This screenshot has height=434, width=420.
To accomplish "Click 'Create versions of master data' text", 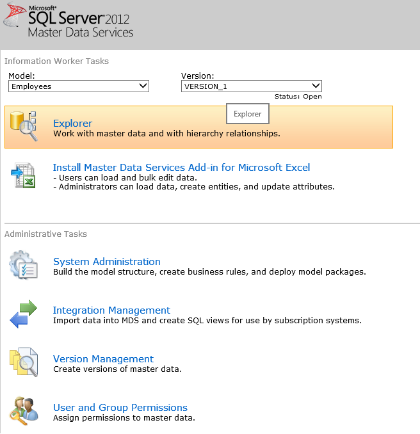I will pyautogui.click(x=117, y=369).
